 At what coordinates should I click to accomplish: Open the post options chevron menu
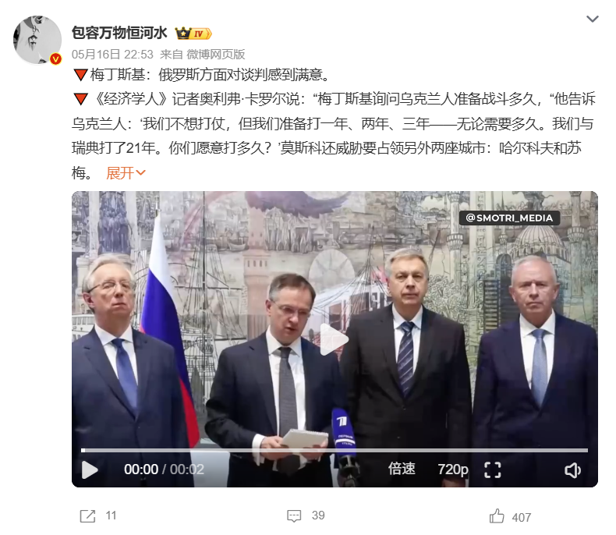coord(592,19)
